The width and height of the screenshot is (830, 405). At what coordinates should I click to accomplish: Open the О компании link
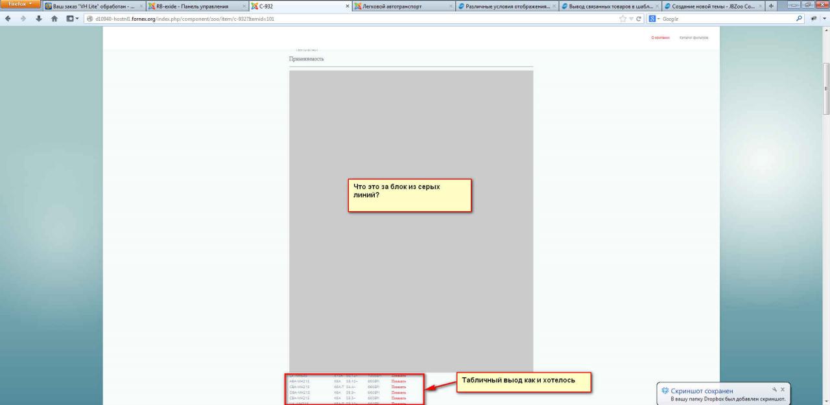click(x=659, y=38)
